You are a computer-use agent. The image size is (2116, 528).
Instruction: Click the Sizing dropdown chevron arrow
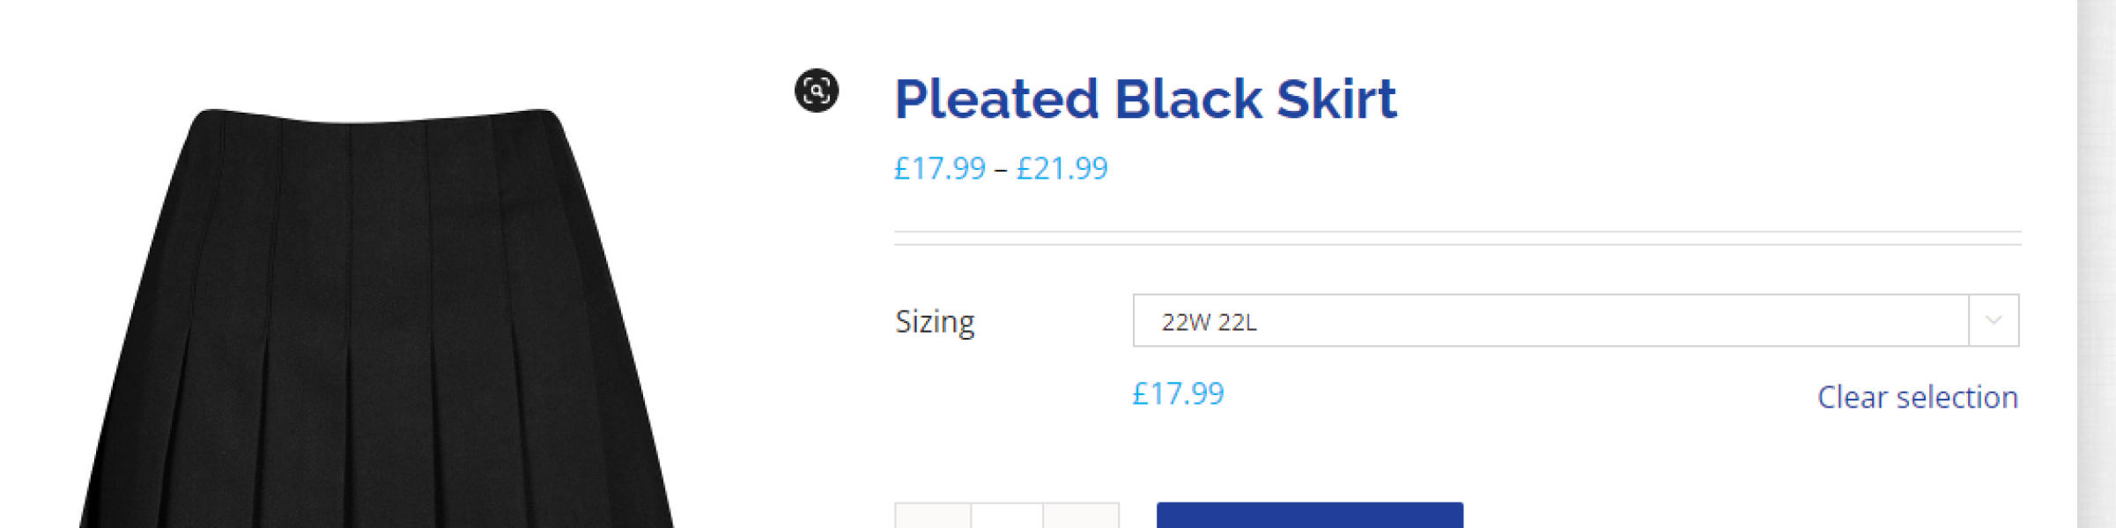1994,321
